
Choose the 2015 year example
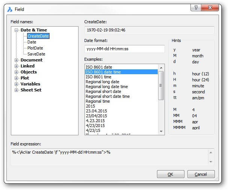(121, 106)
